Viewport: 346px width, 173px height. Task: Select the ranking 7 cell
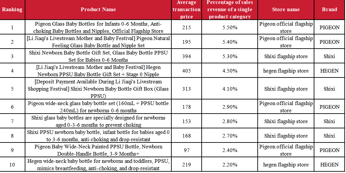pos(12,121)
